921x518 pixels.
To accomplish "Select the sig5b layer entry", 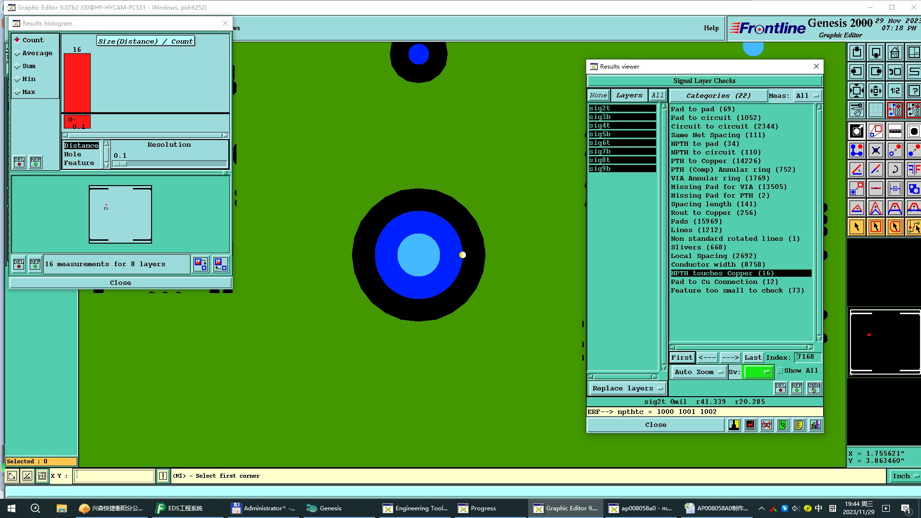I will [x=622, y=134].
